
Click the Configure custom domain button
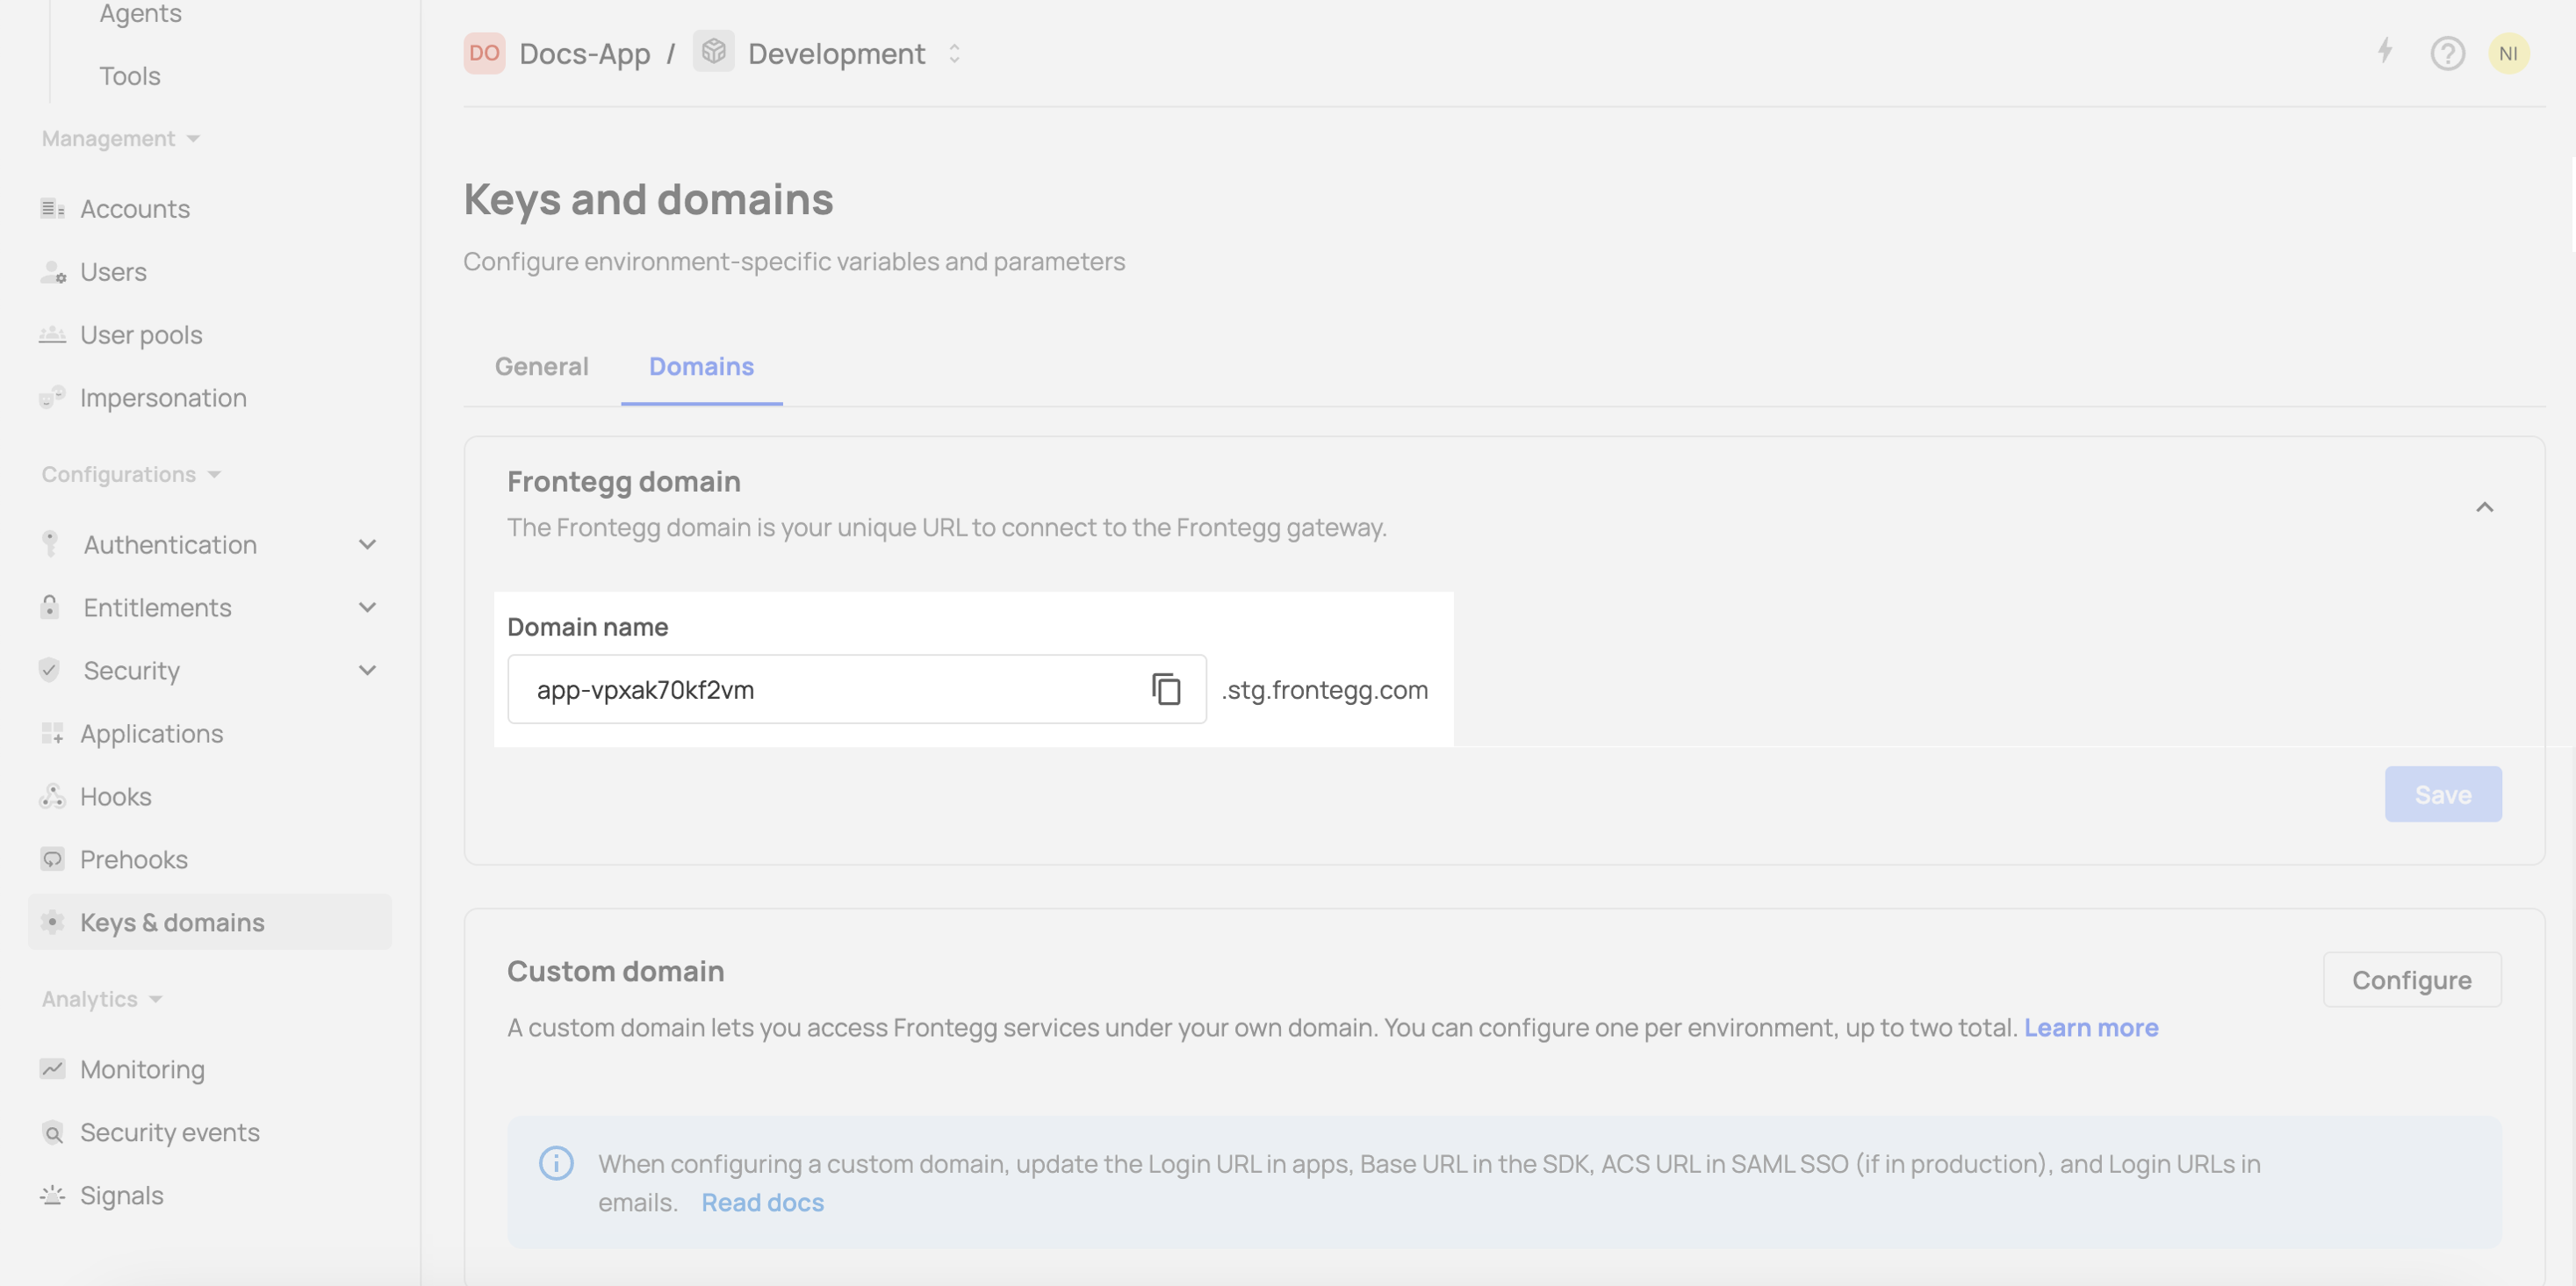(2411, 979)
